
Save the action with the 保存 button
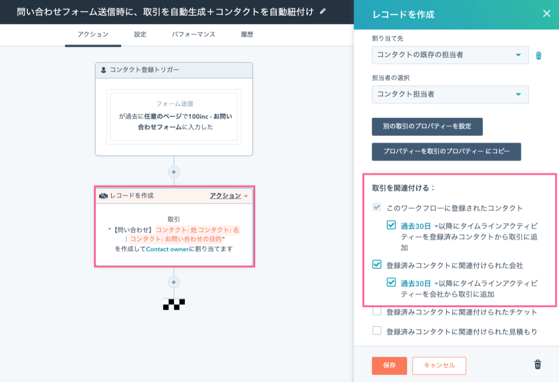click(389, 366)
